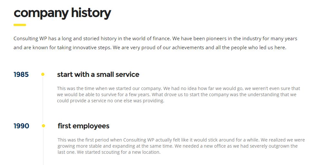322x165 pixels.
Task: Click the line 'growing more stable and expanding'
Action: click(x=178, y=146)
